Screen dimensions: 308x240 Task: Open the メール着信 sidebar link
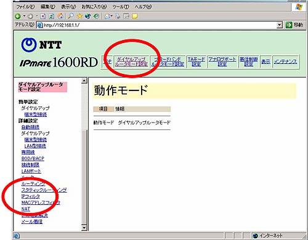(x=32, y=222)
